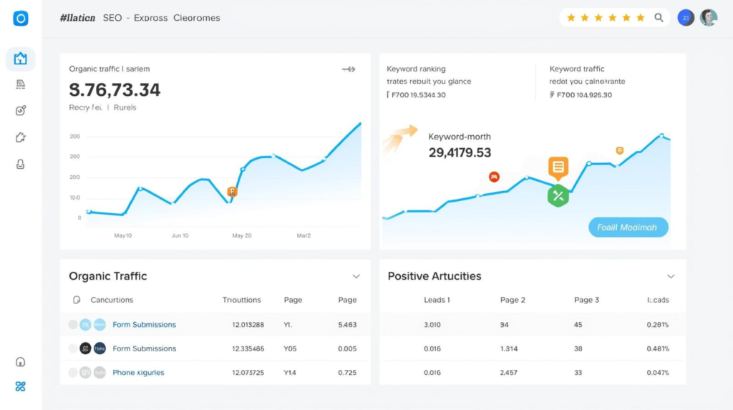Click the 29,4179.53 keyword value
The height and width of the screenshot is (410, 733).
pyautogui.click(x=460, y=152)
